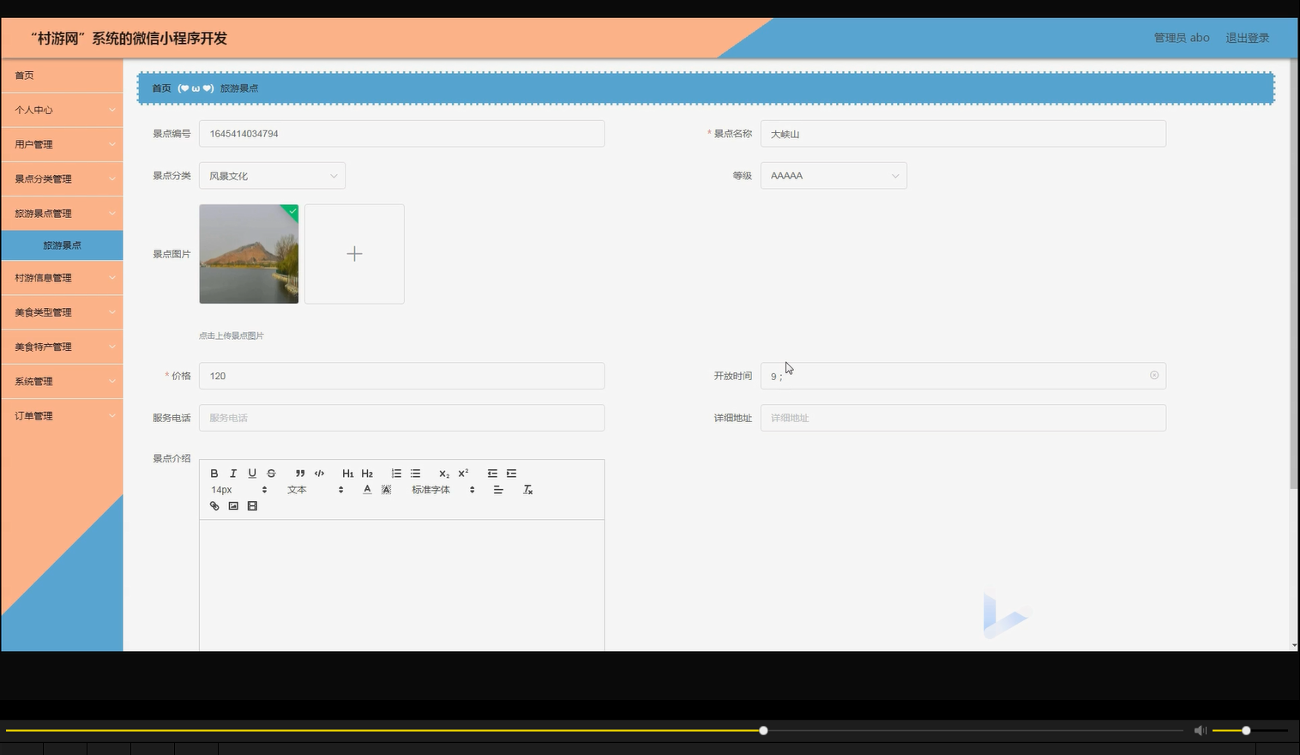Apply superscript formatting

[463, 474]
